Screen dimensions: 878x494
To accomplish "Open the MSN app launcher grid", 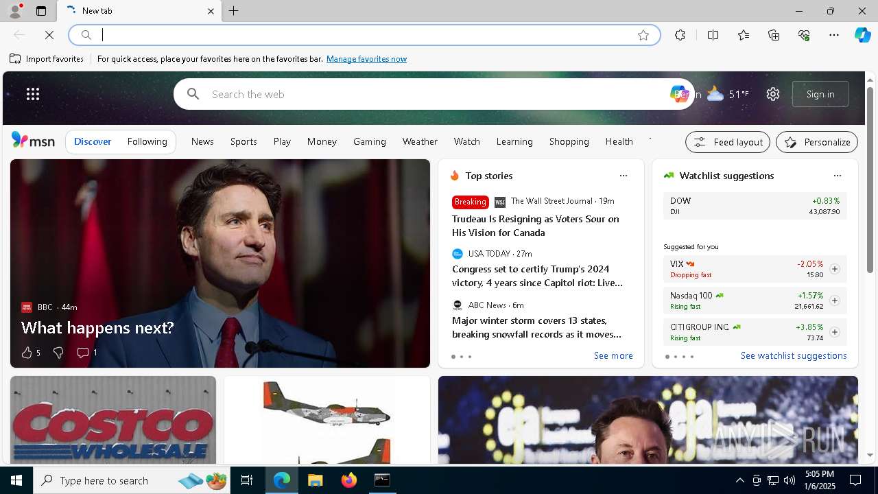I will [x=33, y=94].
